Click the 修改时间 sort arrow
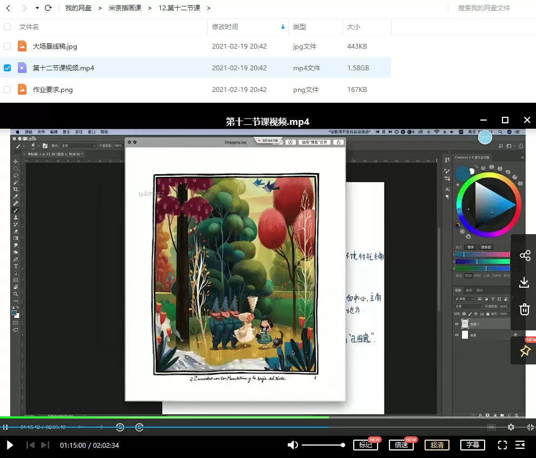Viewport: 536px width, 458px height. 283,26
